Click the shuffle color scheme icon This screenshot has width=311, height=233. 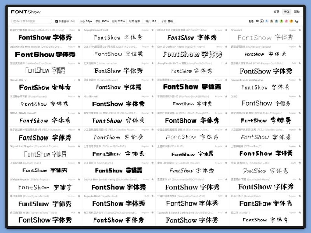click(x=257, y=21)
